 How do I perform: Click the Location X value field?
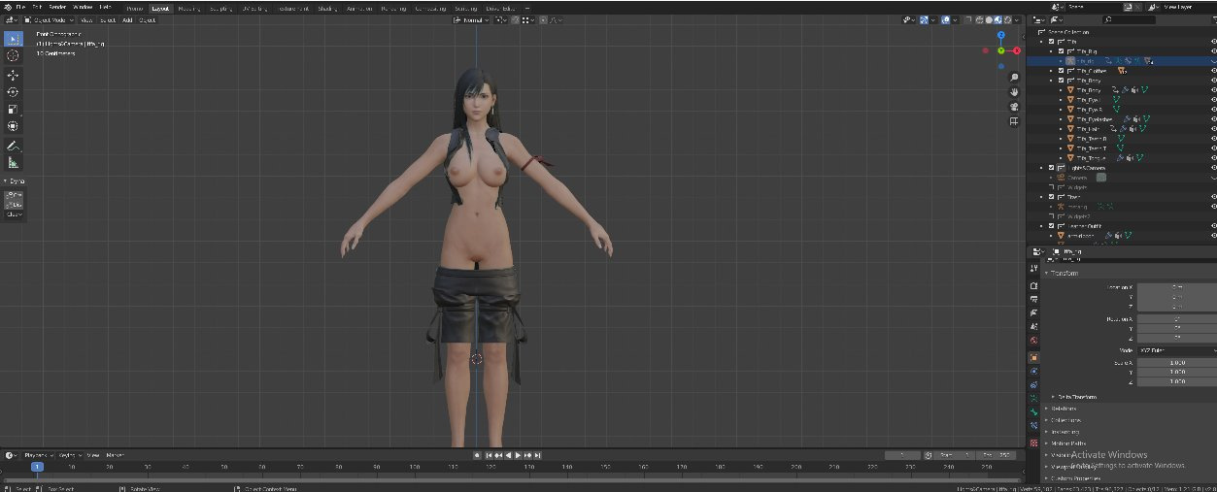[1177, 287]
